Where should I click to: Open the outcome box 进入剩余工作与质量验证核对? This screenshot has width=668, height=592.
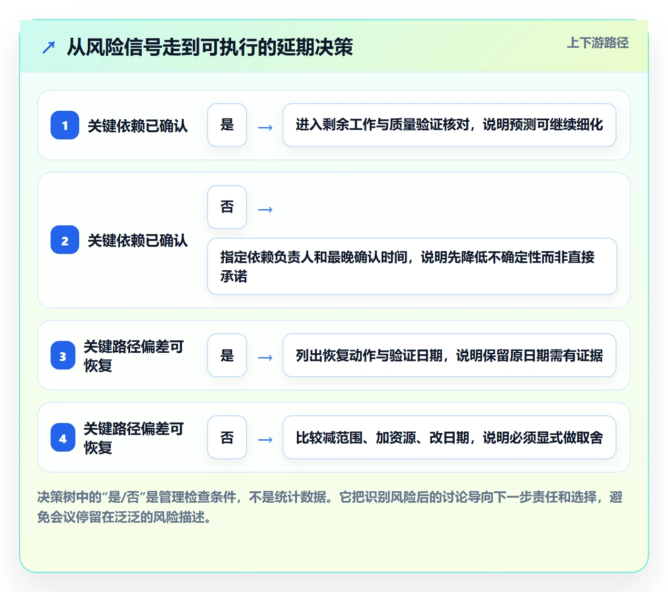tap(449, 125)
